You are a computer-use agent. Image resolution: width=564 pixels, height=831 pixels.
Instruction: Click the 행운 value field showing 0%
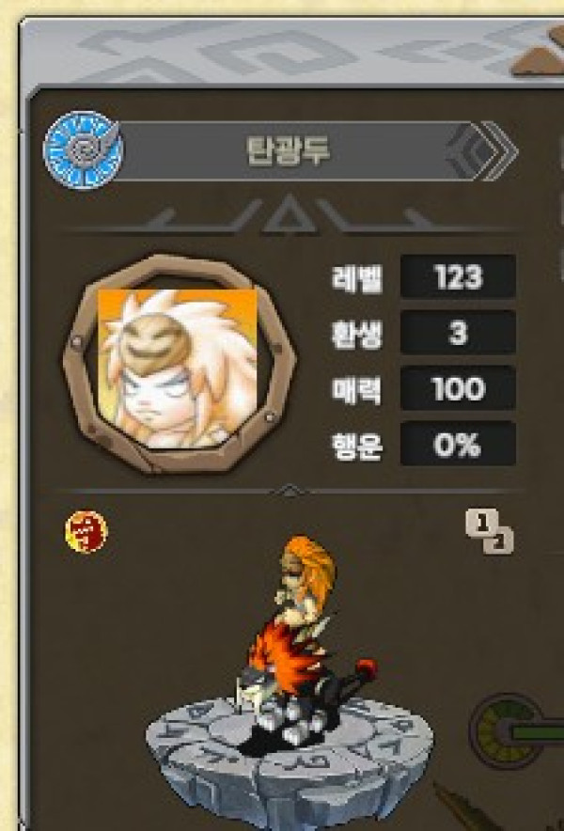[458, 444]
